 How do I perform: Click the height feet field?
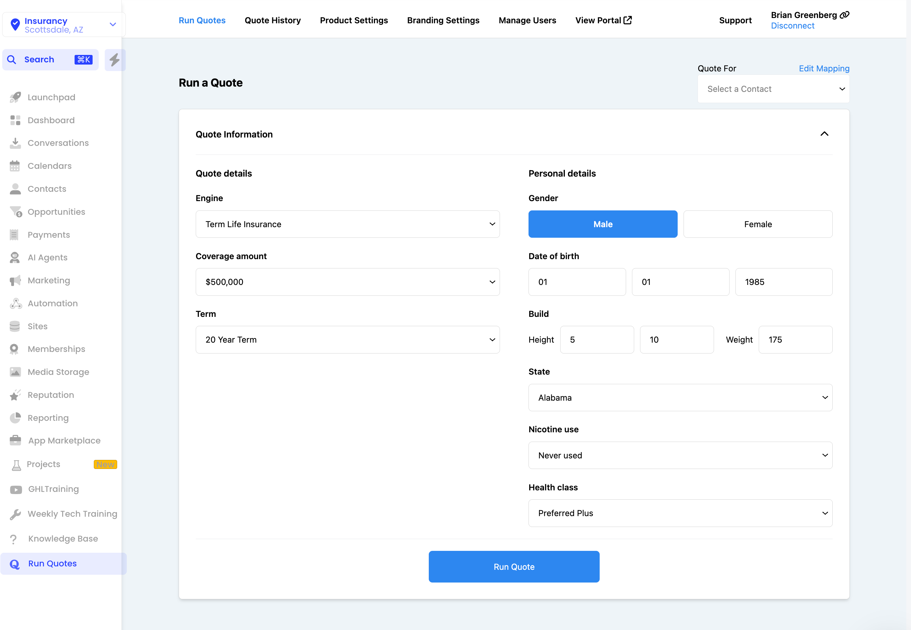[x=597, y=340]
